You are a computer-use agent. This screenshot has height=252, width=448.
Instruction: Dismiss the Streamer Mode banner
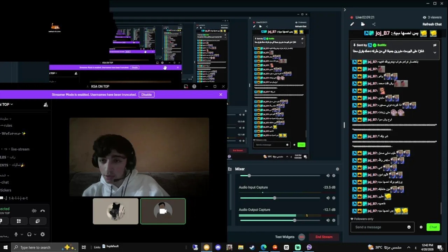tap(220, 94)
